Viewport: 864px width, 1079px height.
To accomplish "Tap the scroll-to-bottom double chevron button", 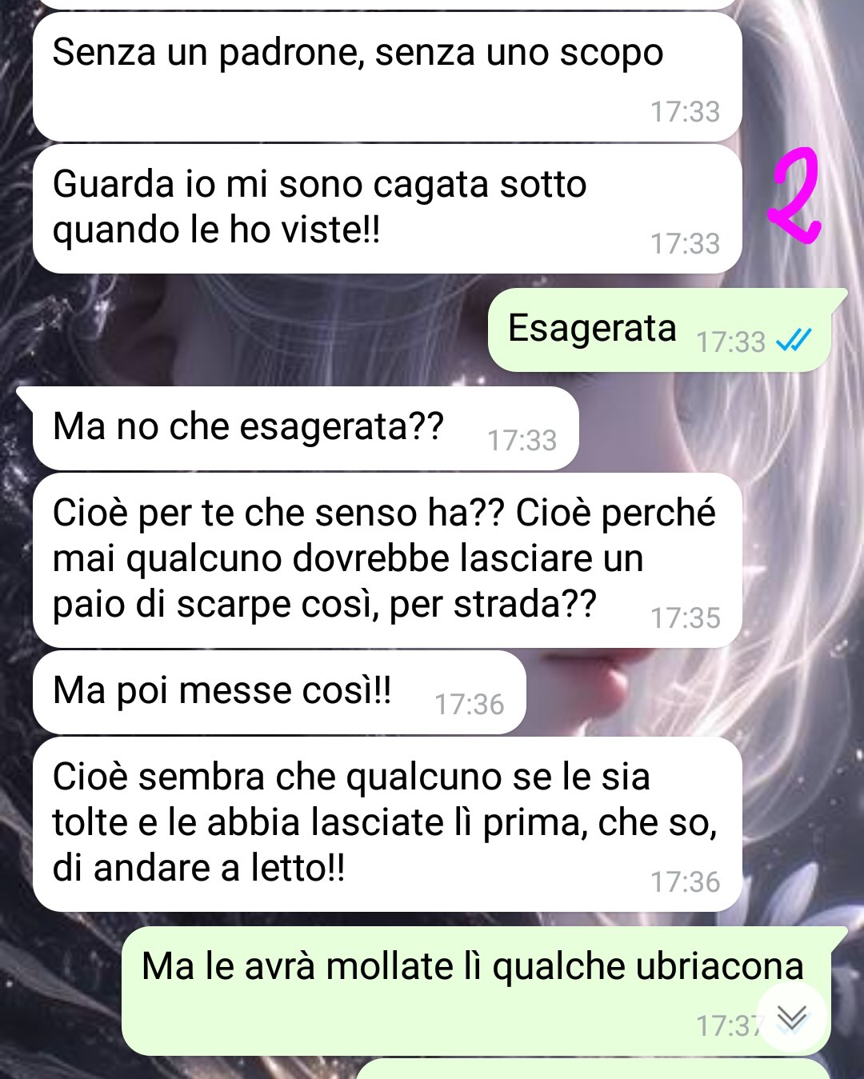I will click(792, 1017).
